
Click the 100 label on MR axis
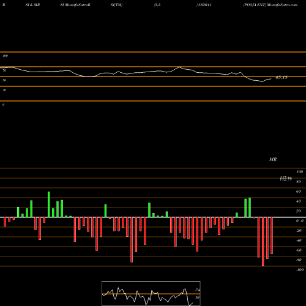[299, 172]
